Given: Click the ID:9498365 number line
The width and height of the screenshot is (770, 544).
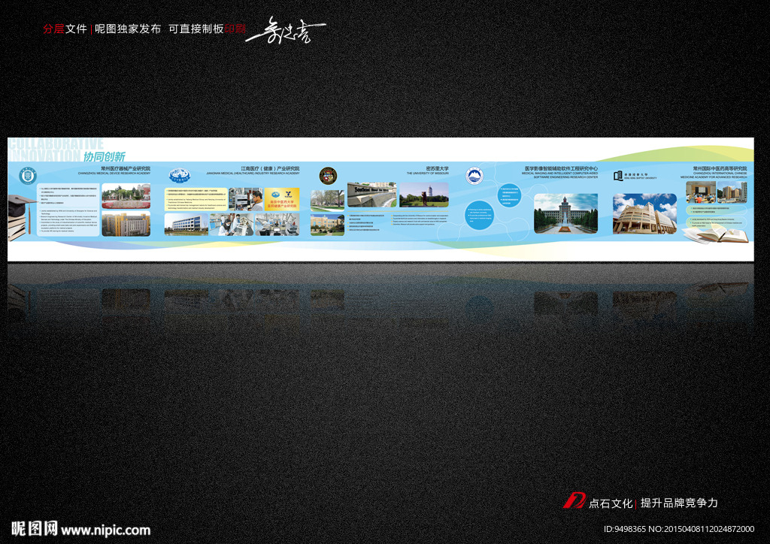Looking at the screenshot, I should pos(679,529).
